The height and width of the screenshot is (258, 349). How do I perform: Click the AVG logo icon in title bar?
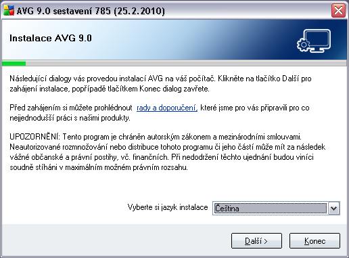coord(9,11)
